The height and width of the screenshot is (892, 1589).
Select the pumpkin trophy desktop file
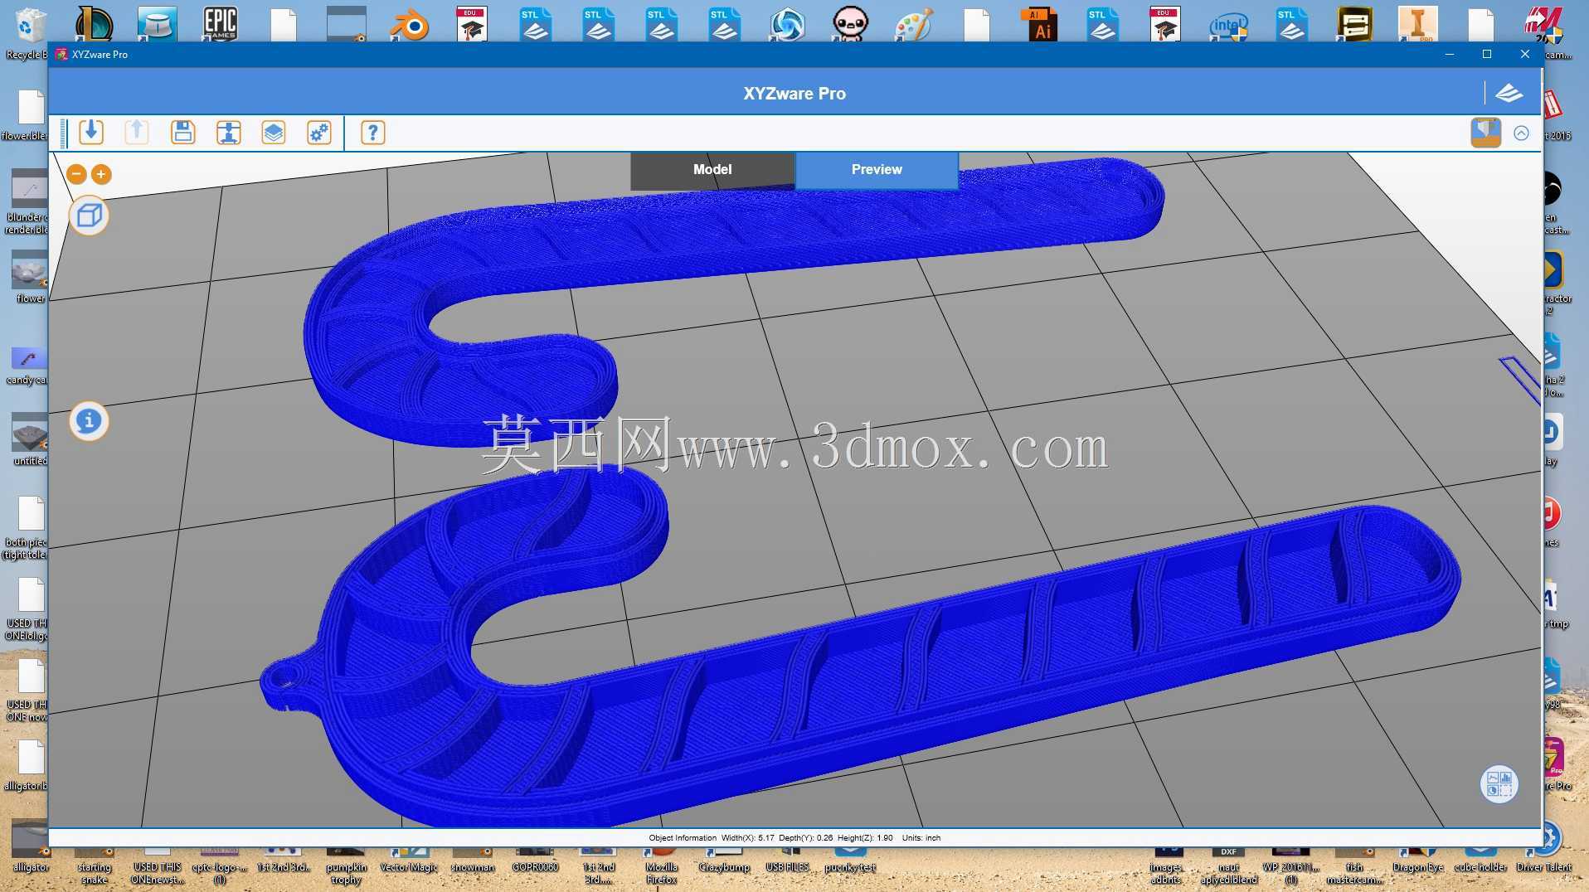pyautogui.click(x=346, y=866)
